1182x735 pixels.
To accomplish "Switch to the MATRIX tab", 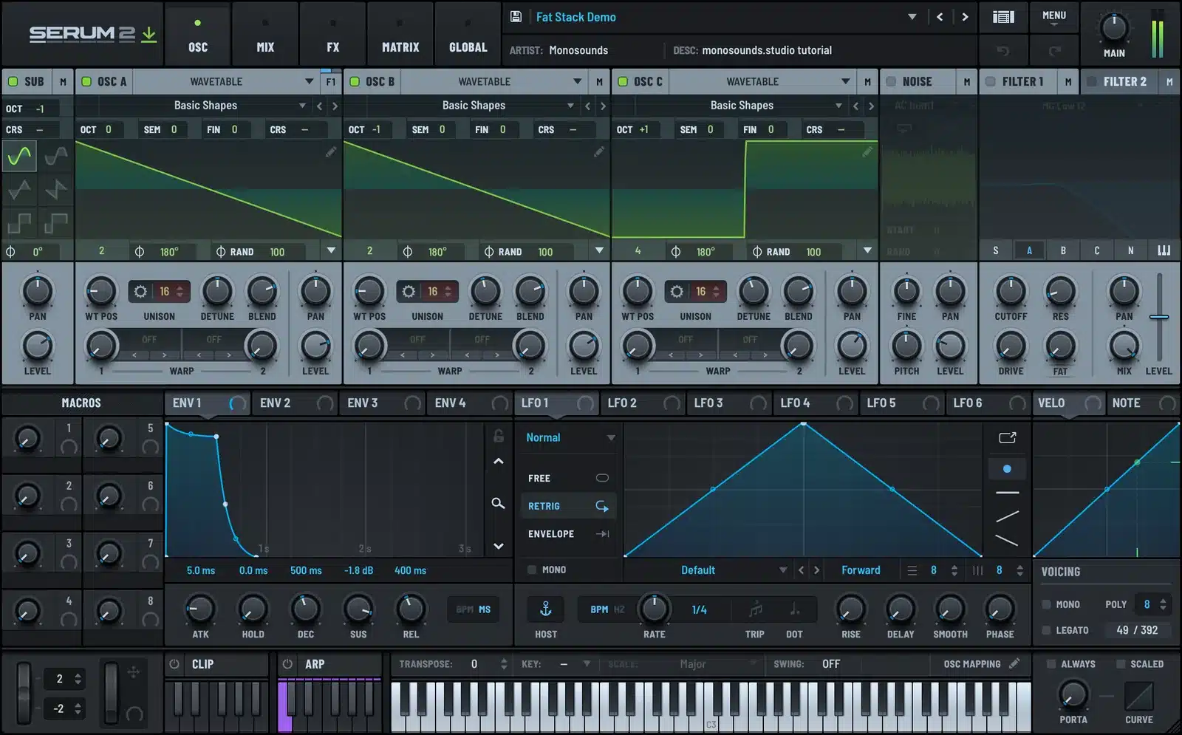I will click(x=400, y=33).
